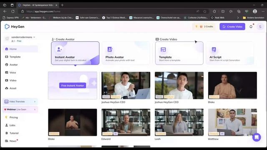Open the chat support bubble
This screenshot has width=267, height=150.
click(x=257, y=137)
